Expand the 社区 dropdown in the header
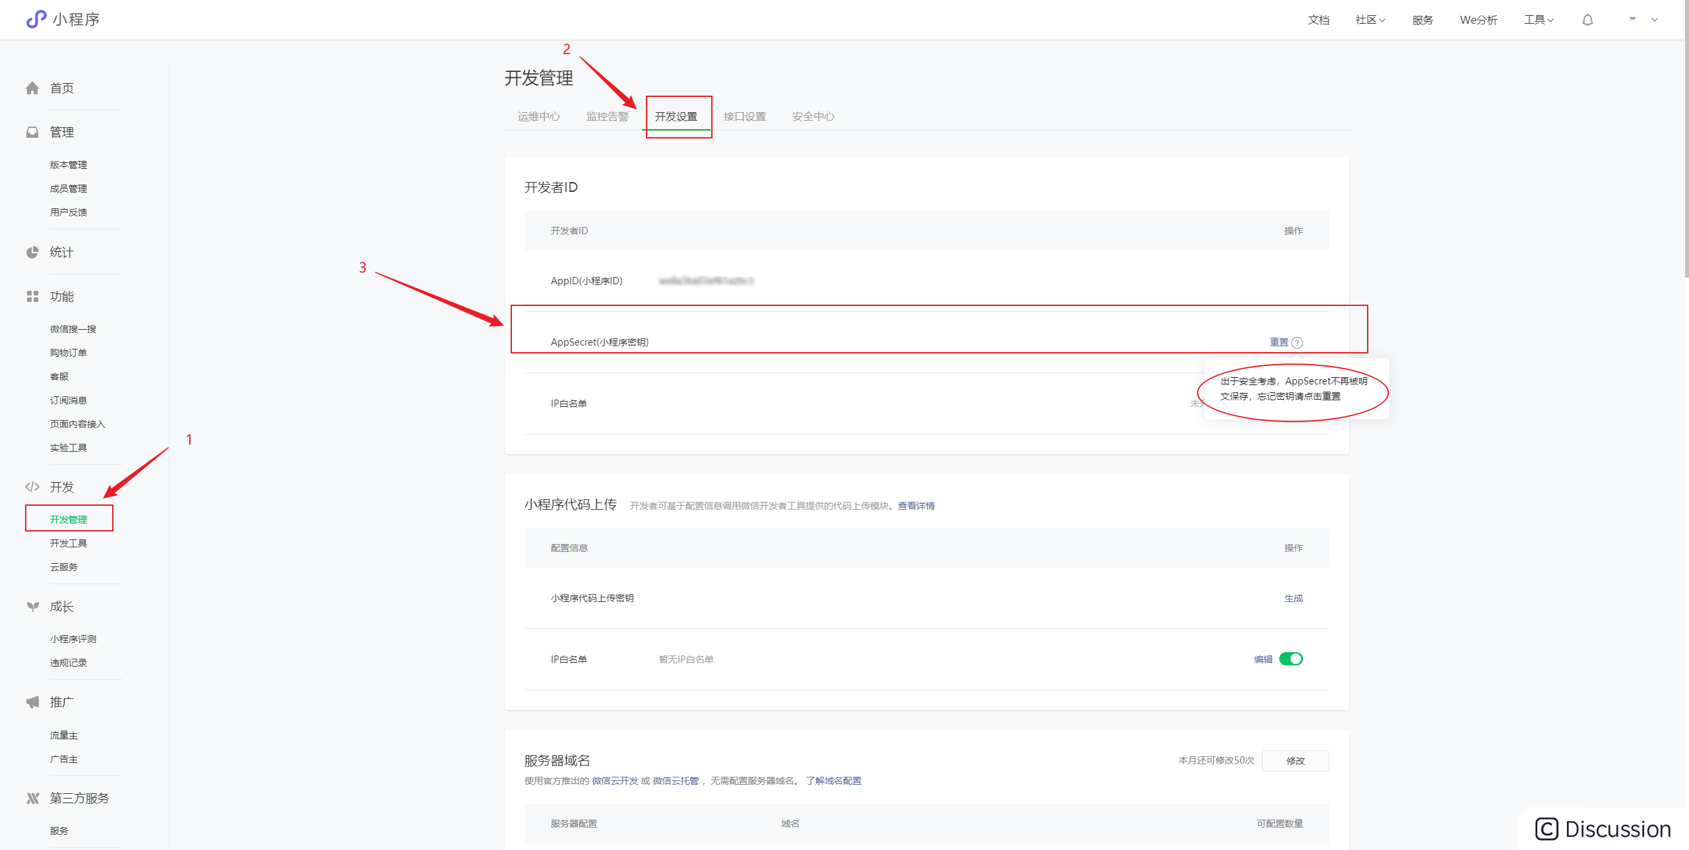Screen dimensions: 1689x850 (x=1370, y=20)
